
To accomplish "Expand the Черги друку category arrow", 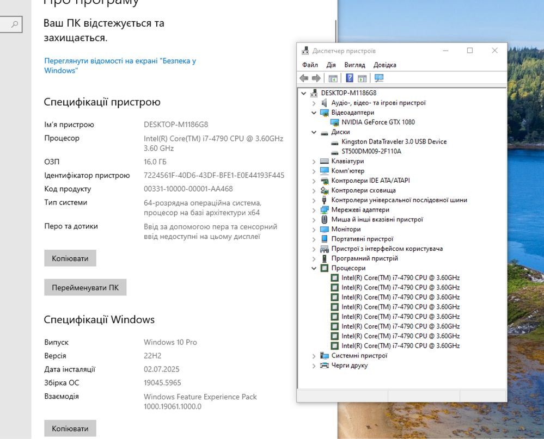I will 314,366.
